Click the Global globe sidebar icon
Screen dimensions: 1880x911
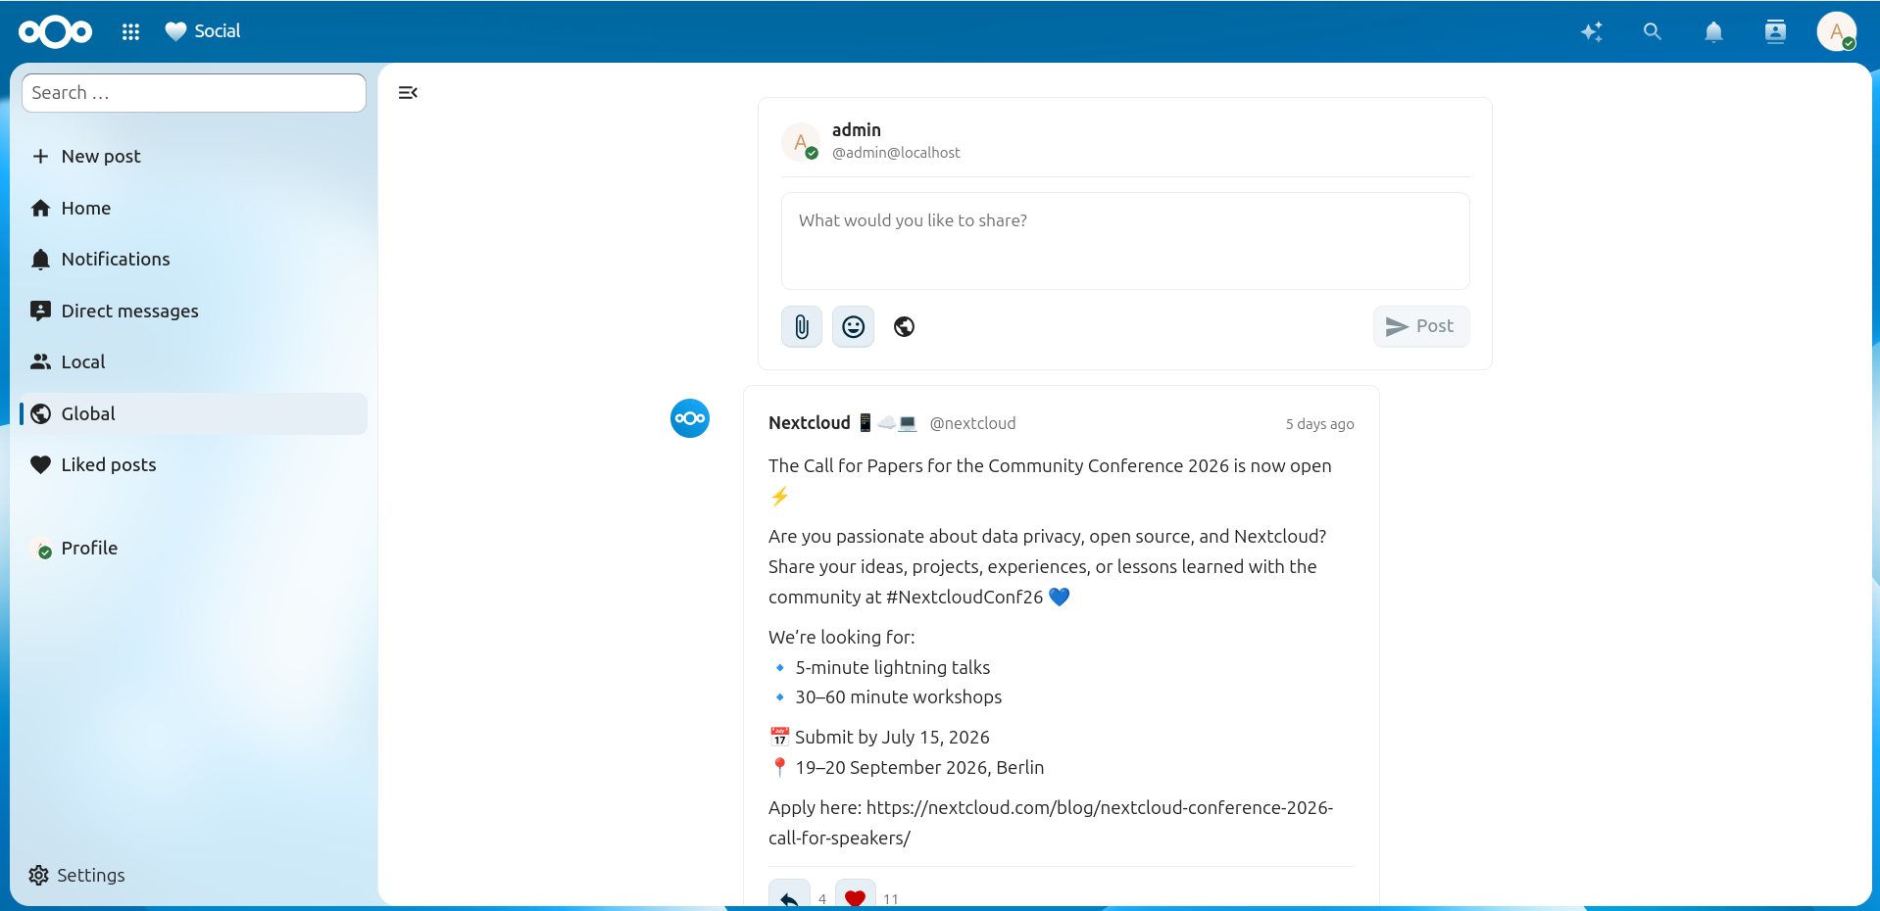(x=40, y=413)
